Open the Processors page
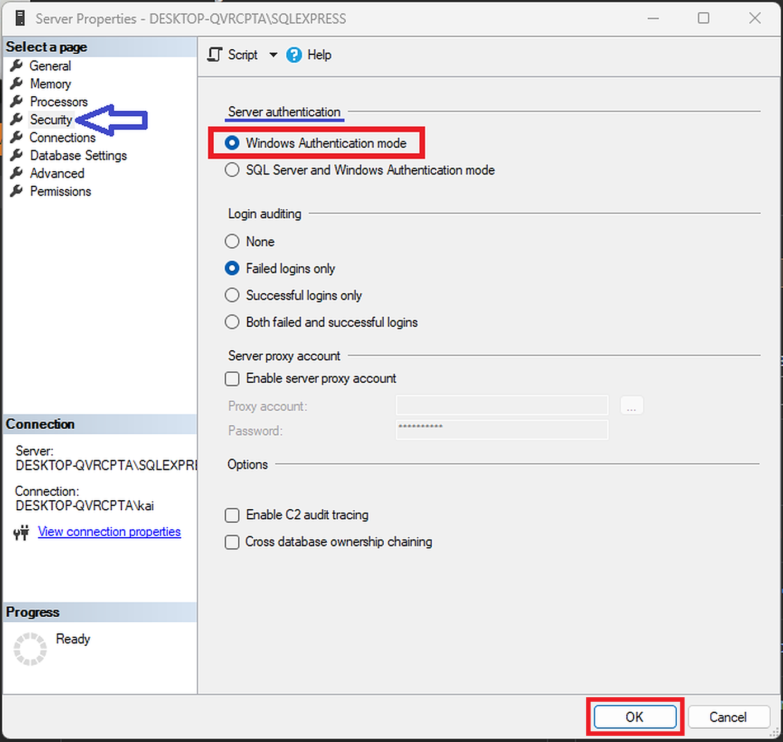783x742 pixels. (59, 102)
